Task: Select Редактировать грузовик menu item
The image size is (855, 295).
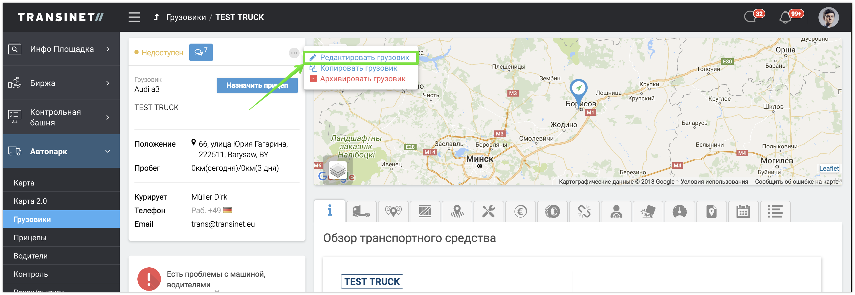Action: [364, 58]
